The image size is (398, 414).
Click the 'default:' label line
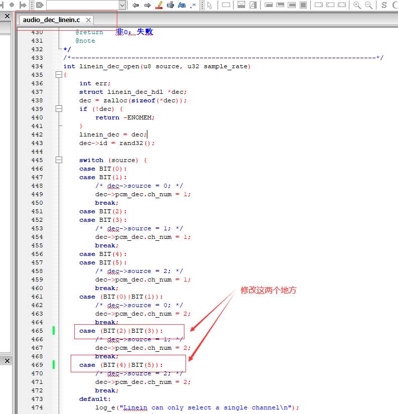pos(95,399)
